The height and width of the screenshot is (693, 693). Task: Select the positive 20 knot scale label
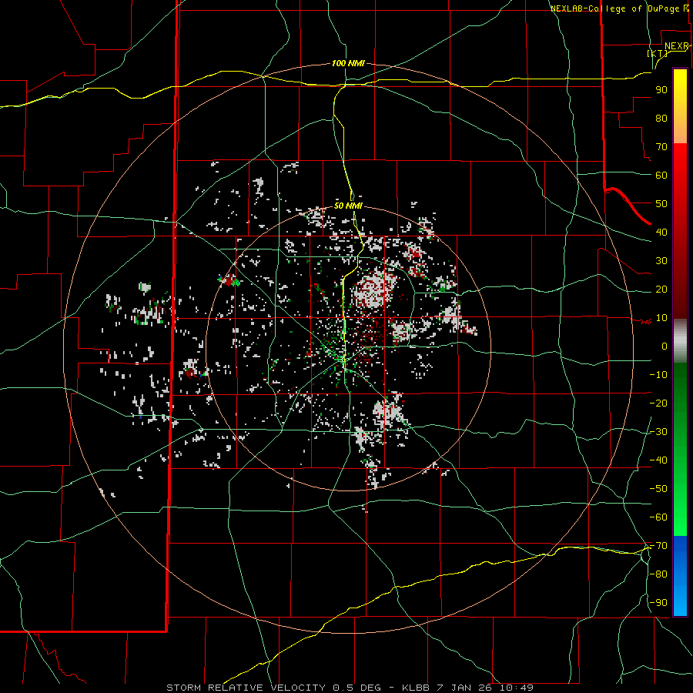(x=661, y=290)
